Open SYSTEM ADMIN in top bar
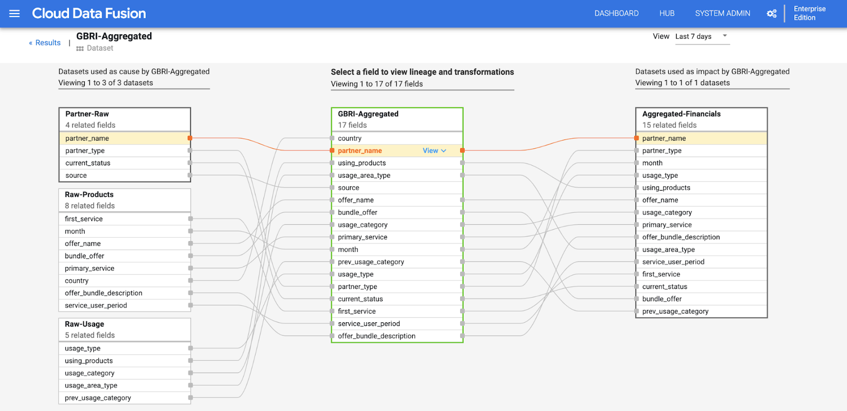Screen dimensions: 847x411 (722, 14)
